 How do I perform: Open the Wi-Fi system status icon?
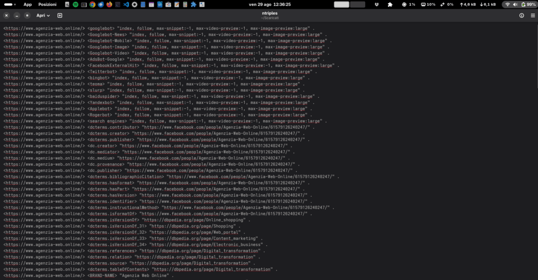click(x=508, y=4)
